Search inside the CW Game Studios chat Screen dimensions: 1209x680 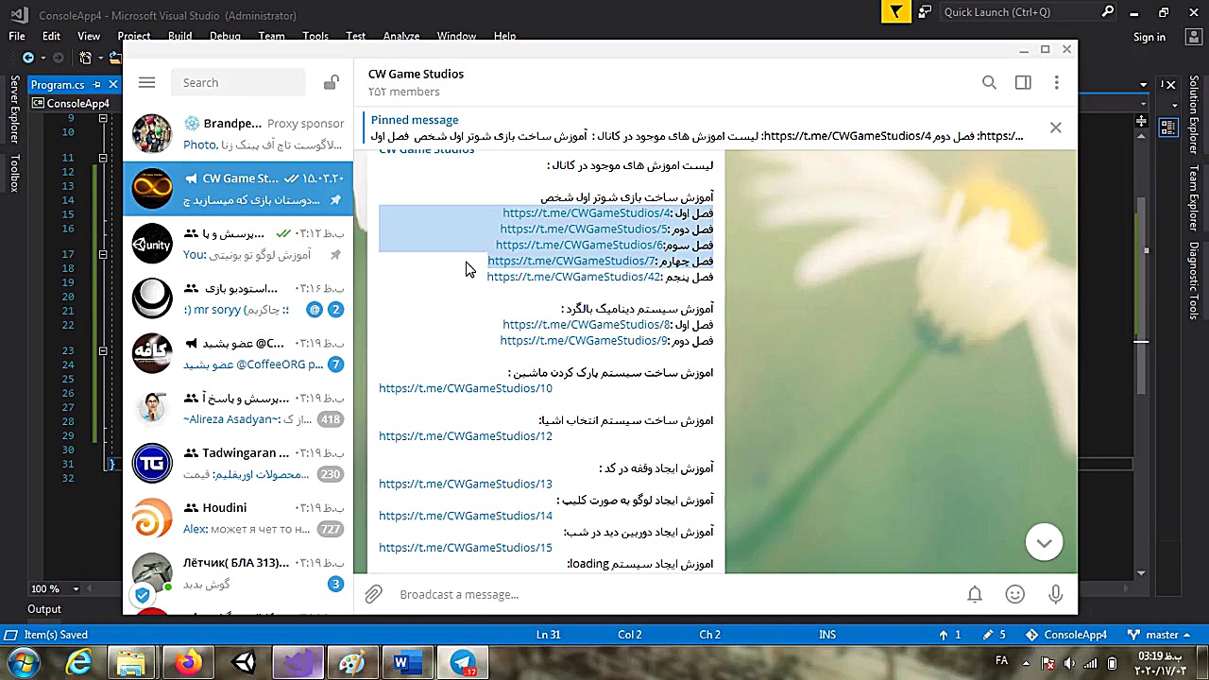pyautogui.click(x=989, y=83)
